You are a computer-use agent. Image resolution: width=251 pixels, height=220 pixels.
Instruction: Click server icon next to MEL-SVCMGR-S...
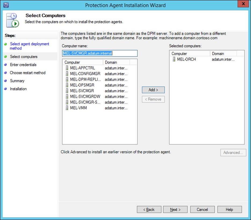(x=67, y=102)
